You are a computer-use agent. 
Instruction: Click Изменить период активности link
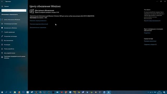[x=38, y=21]
